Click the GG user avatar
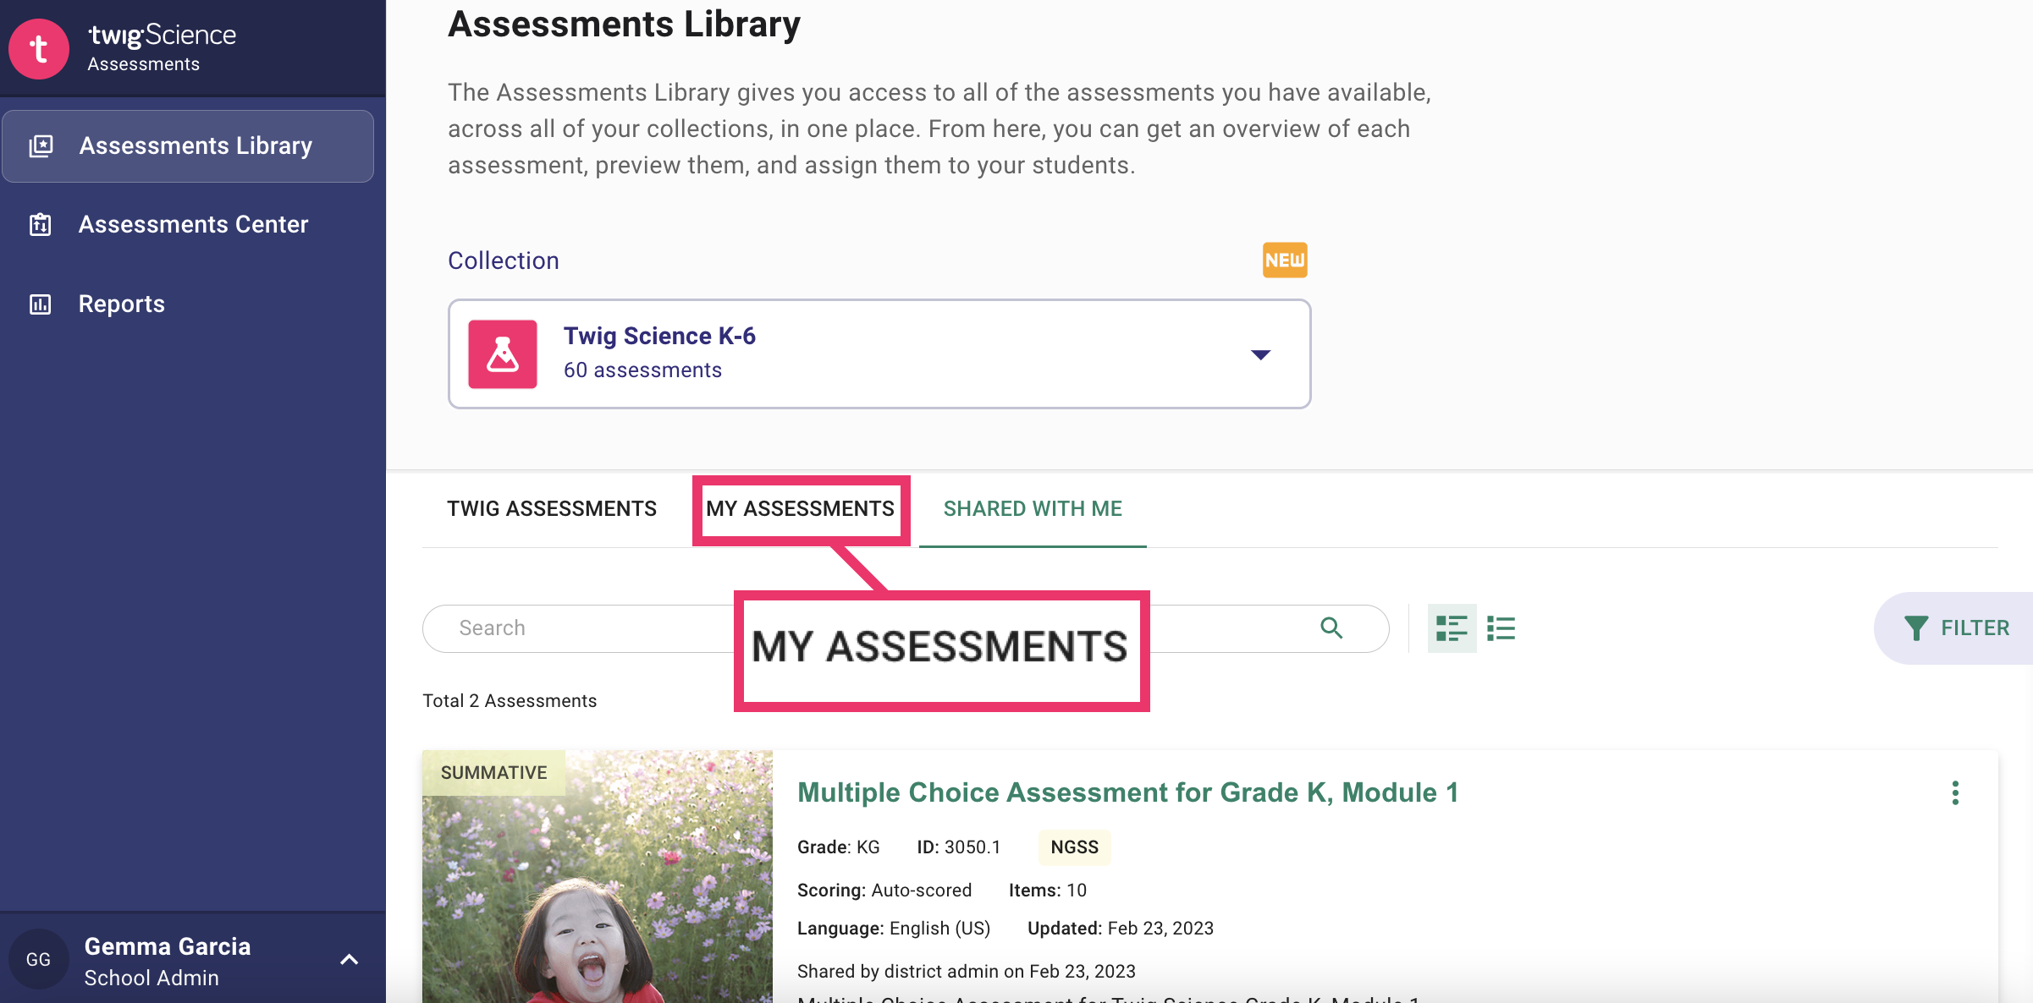Image resolution: width=2033 pixels, height=1003 pixels. (x=39, y=959)
